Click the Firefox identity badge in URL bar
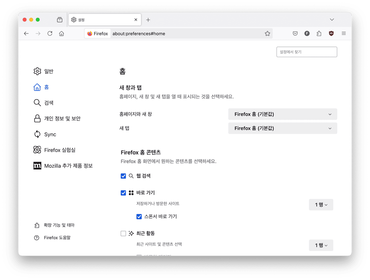 (x=98, y=33)
